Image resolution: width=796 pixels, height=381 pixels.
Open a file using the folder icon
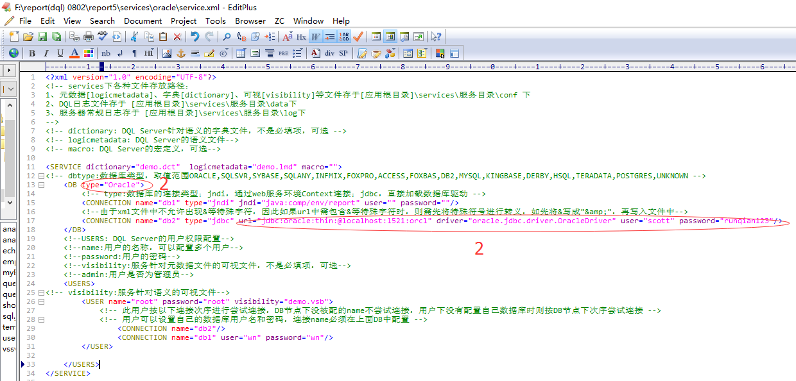point(28,37)
